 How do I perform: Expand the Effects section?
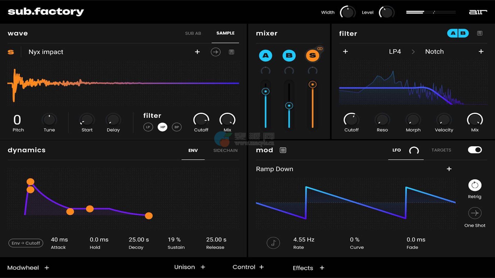tap(322, 268)
